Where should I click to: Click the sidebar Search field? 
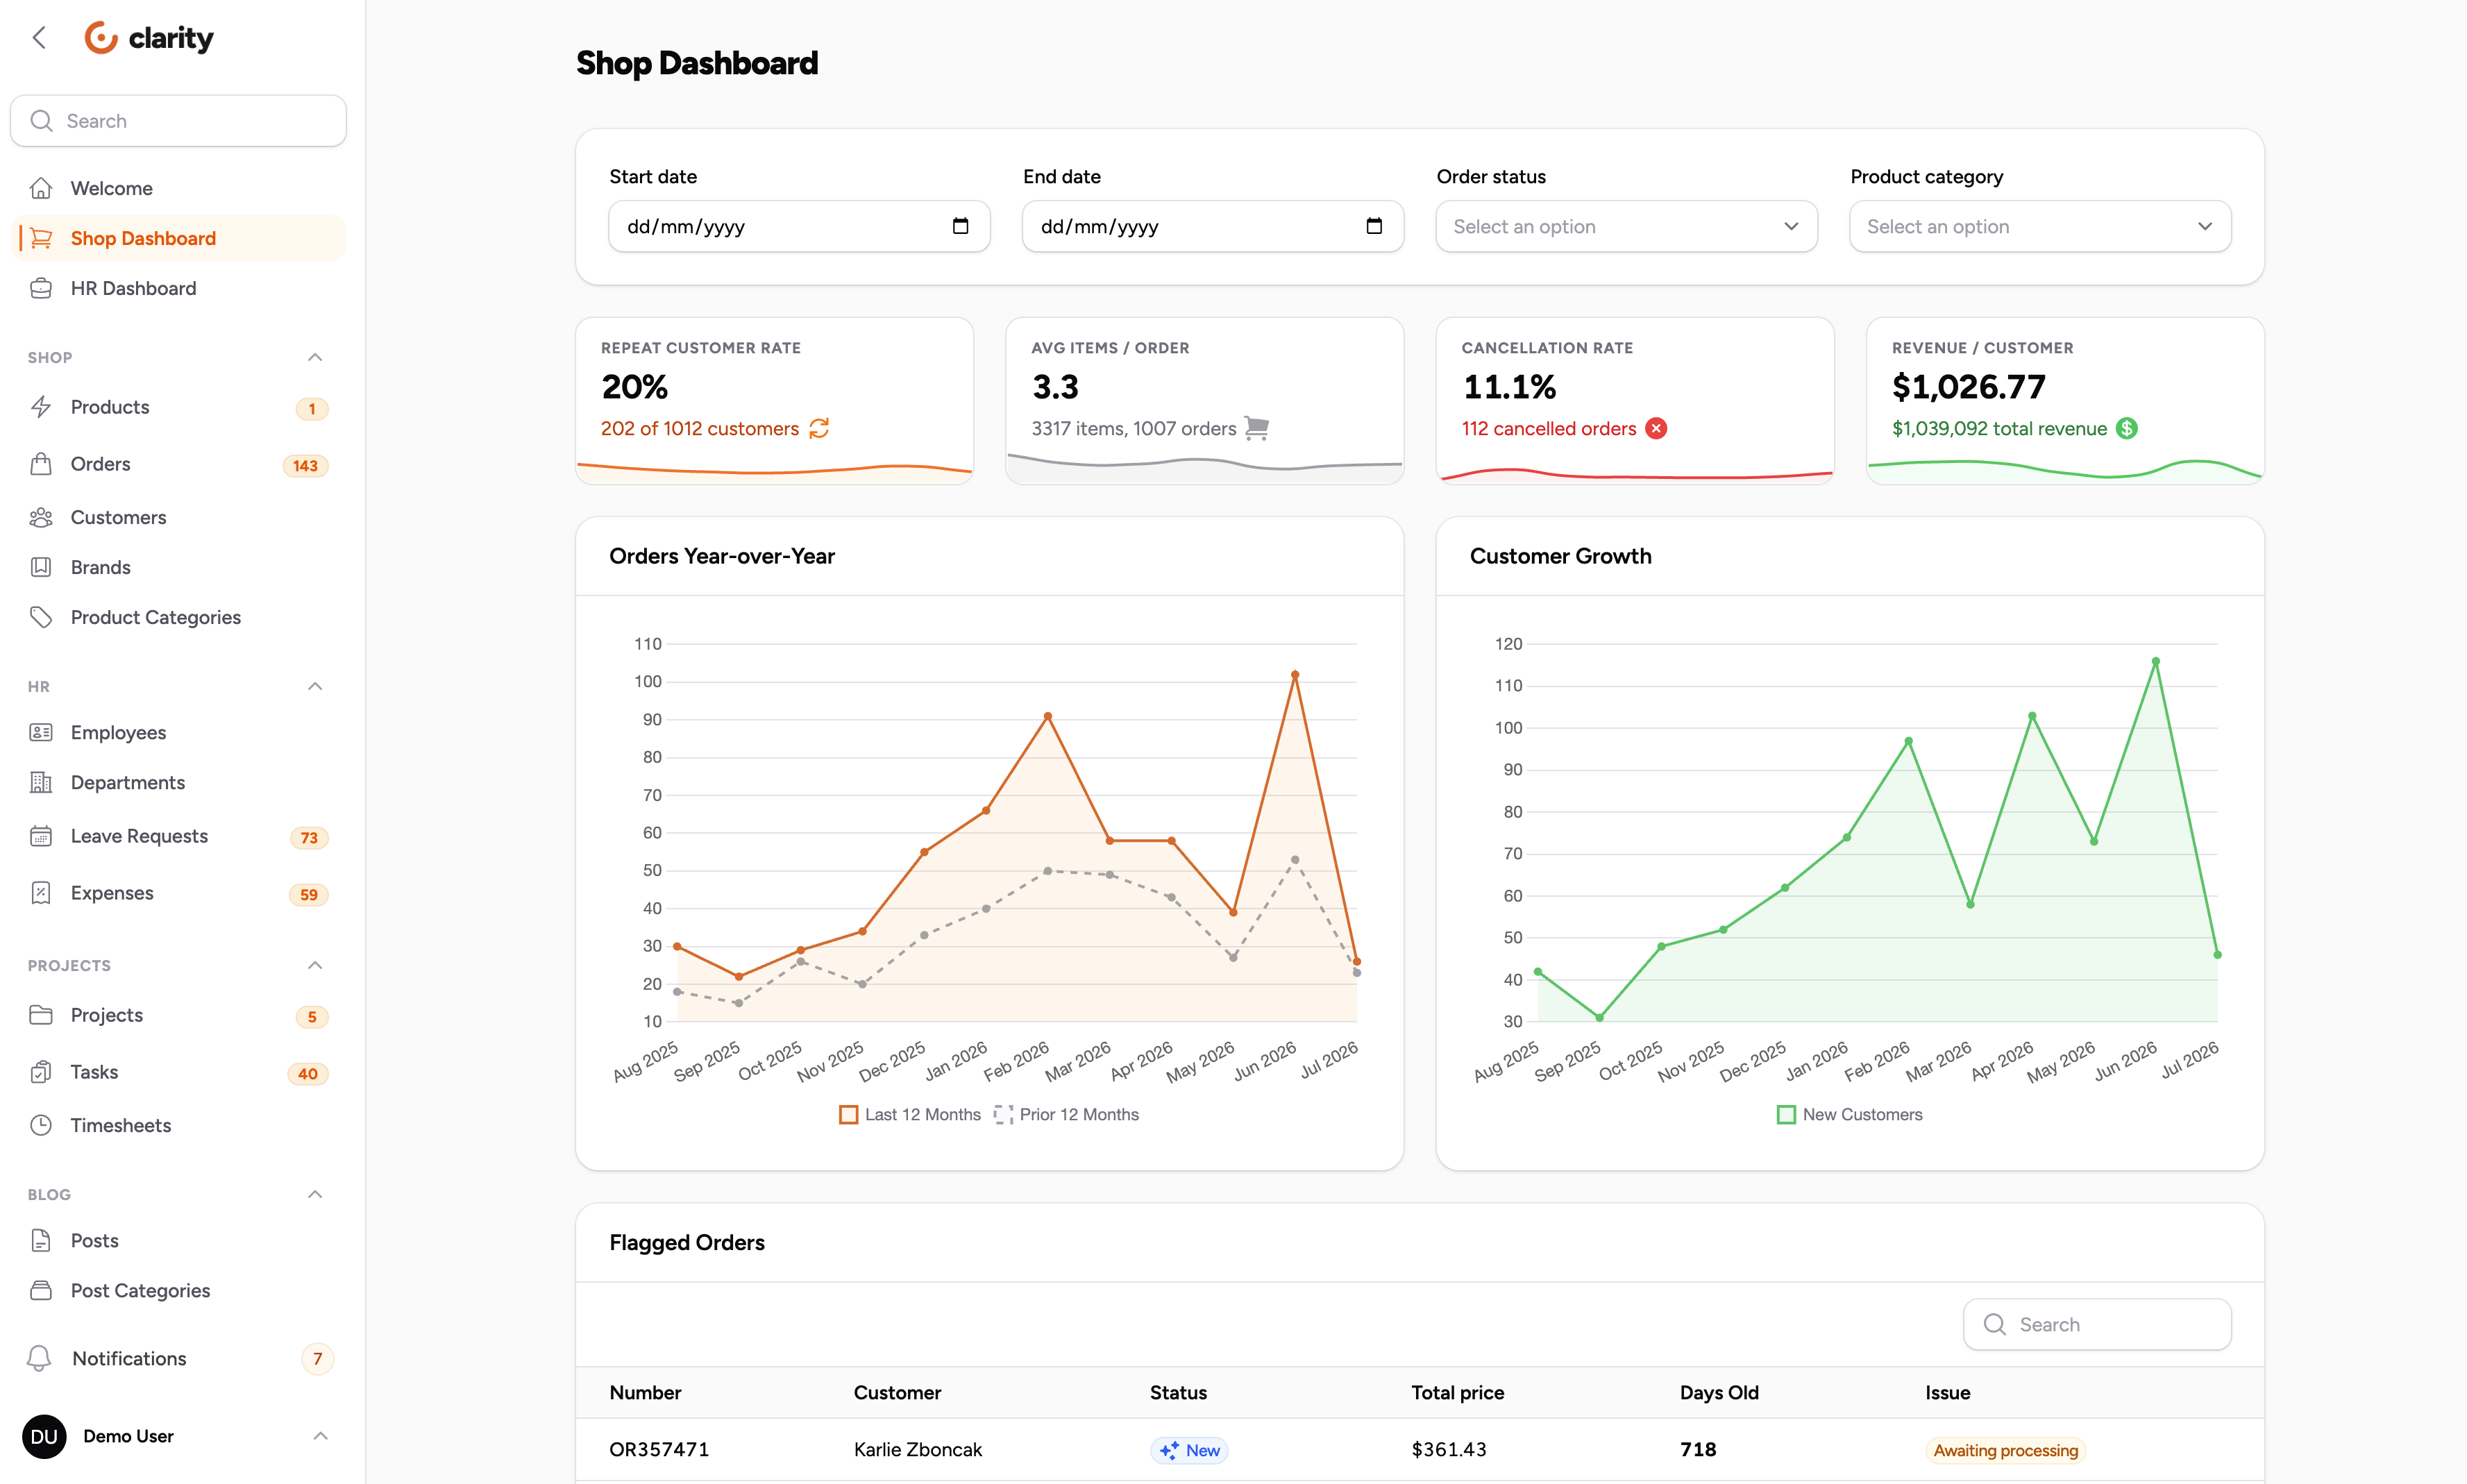click(x=178, y=121)
